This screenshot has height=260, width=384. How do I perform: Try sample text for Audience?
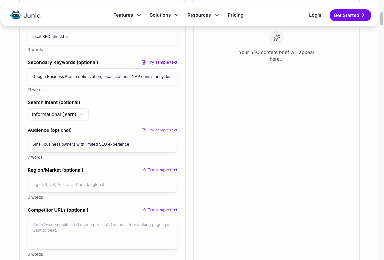pos(160,130)
